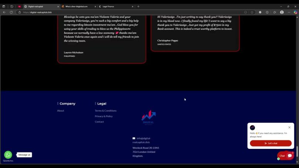Image resolution: width=299 pixels, height=168 pixels.
Task: Click the page vertical scrollbar thumb
Action: point(297,151)
